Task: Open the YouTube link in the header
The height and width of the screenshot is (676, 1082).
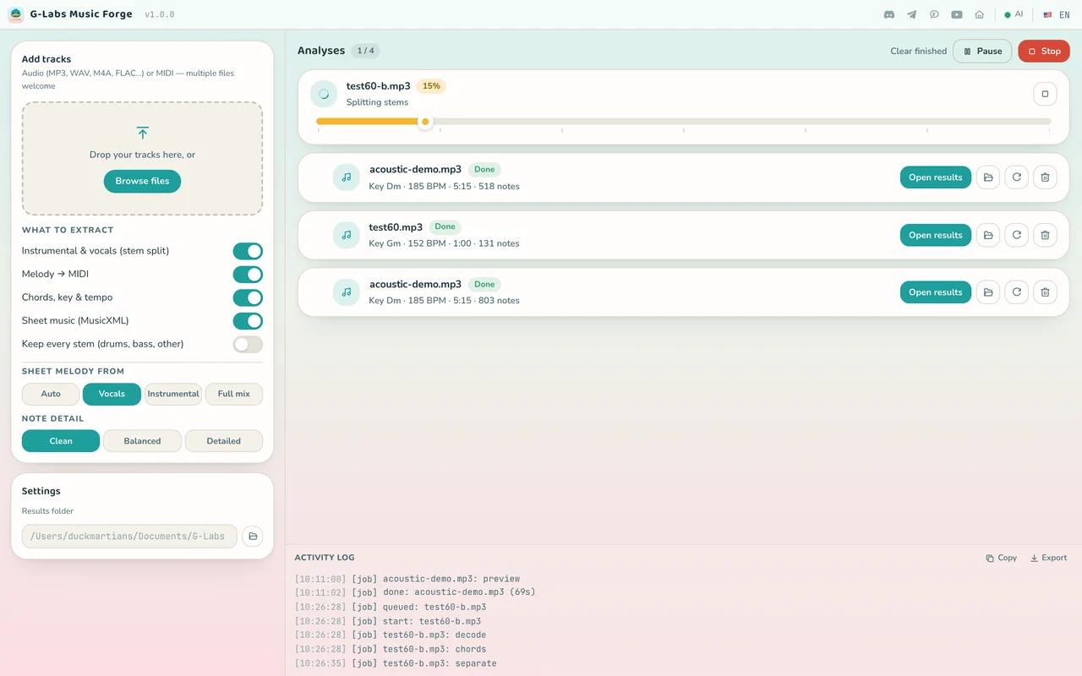Action: coord(957,14)
